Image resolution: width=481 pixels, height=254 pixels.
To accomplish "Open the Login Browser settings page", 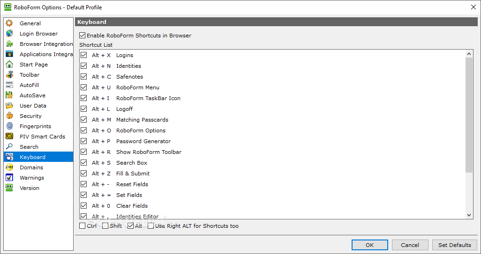I will (x=38, y=34).
